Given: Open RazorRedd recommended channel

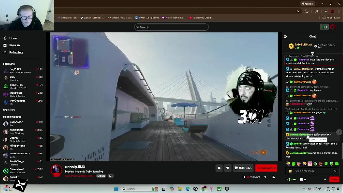Looking at the screenshot, I should tap(23, 124).
